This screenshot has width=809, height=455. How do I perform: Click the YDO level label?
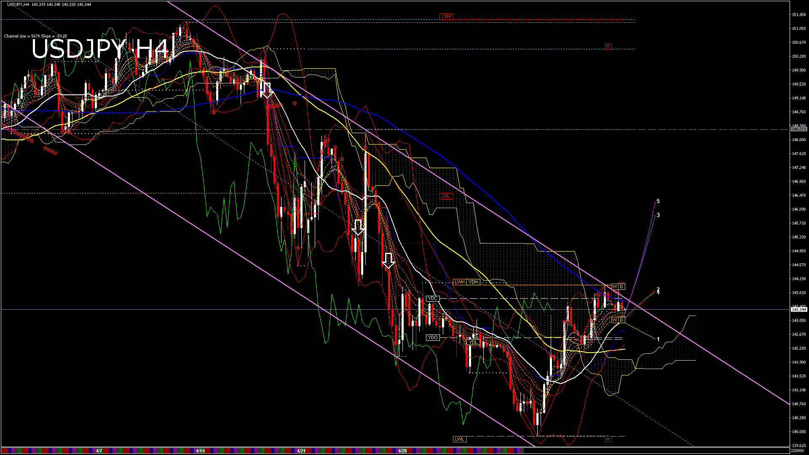click(x=433, y=337)
